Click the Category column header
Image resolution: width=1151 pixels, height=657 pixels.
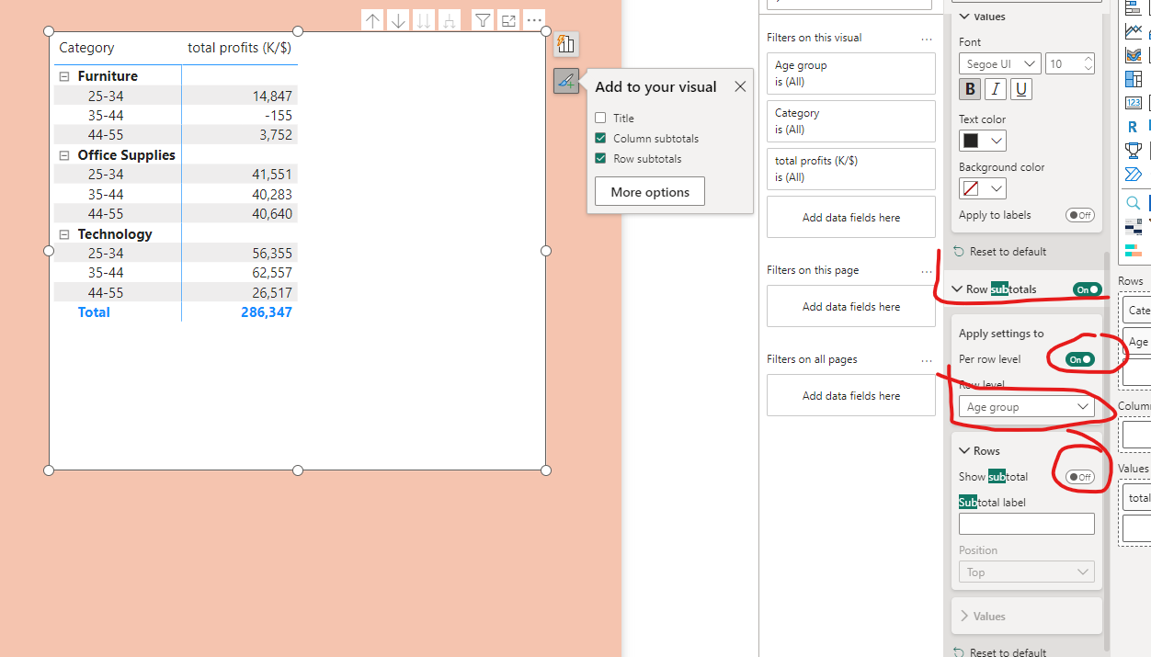(x=86, y=48)
